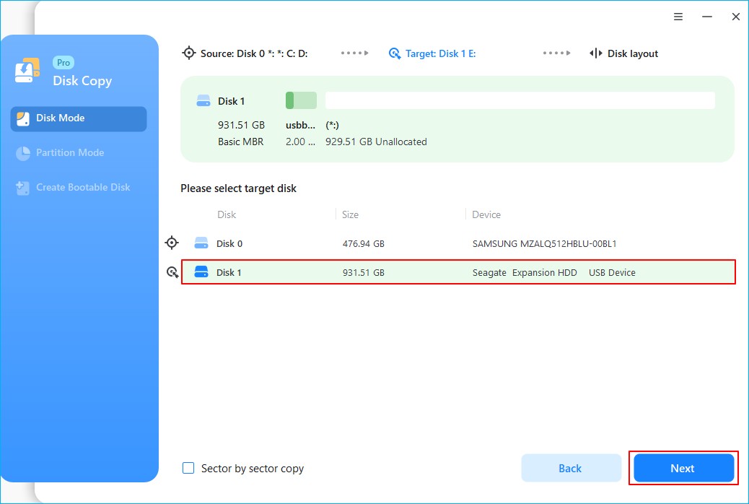Select the Disk Mode pie icon

23,118
